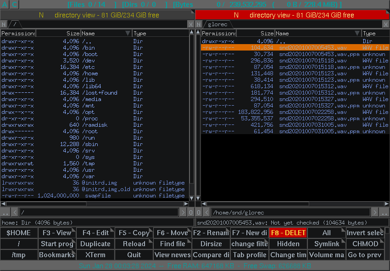Open Bookmarks list button
Viewport: 390px width, 271px height.
[x=57, y=255]
